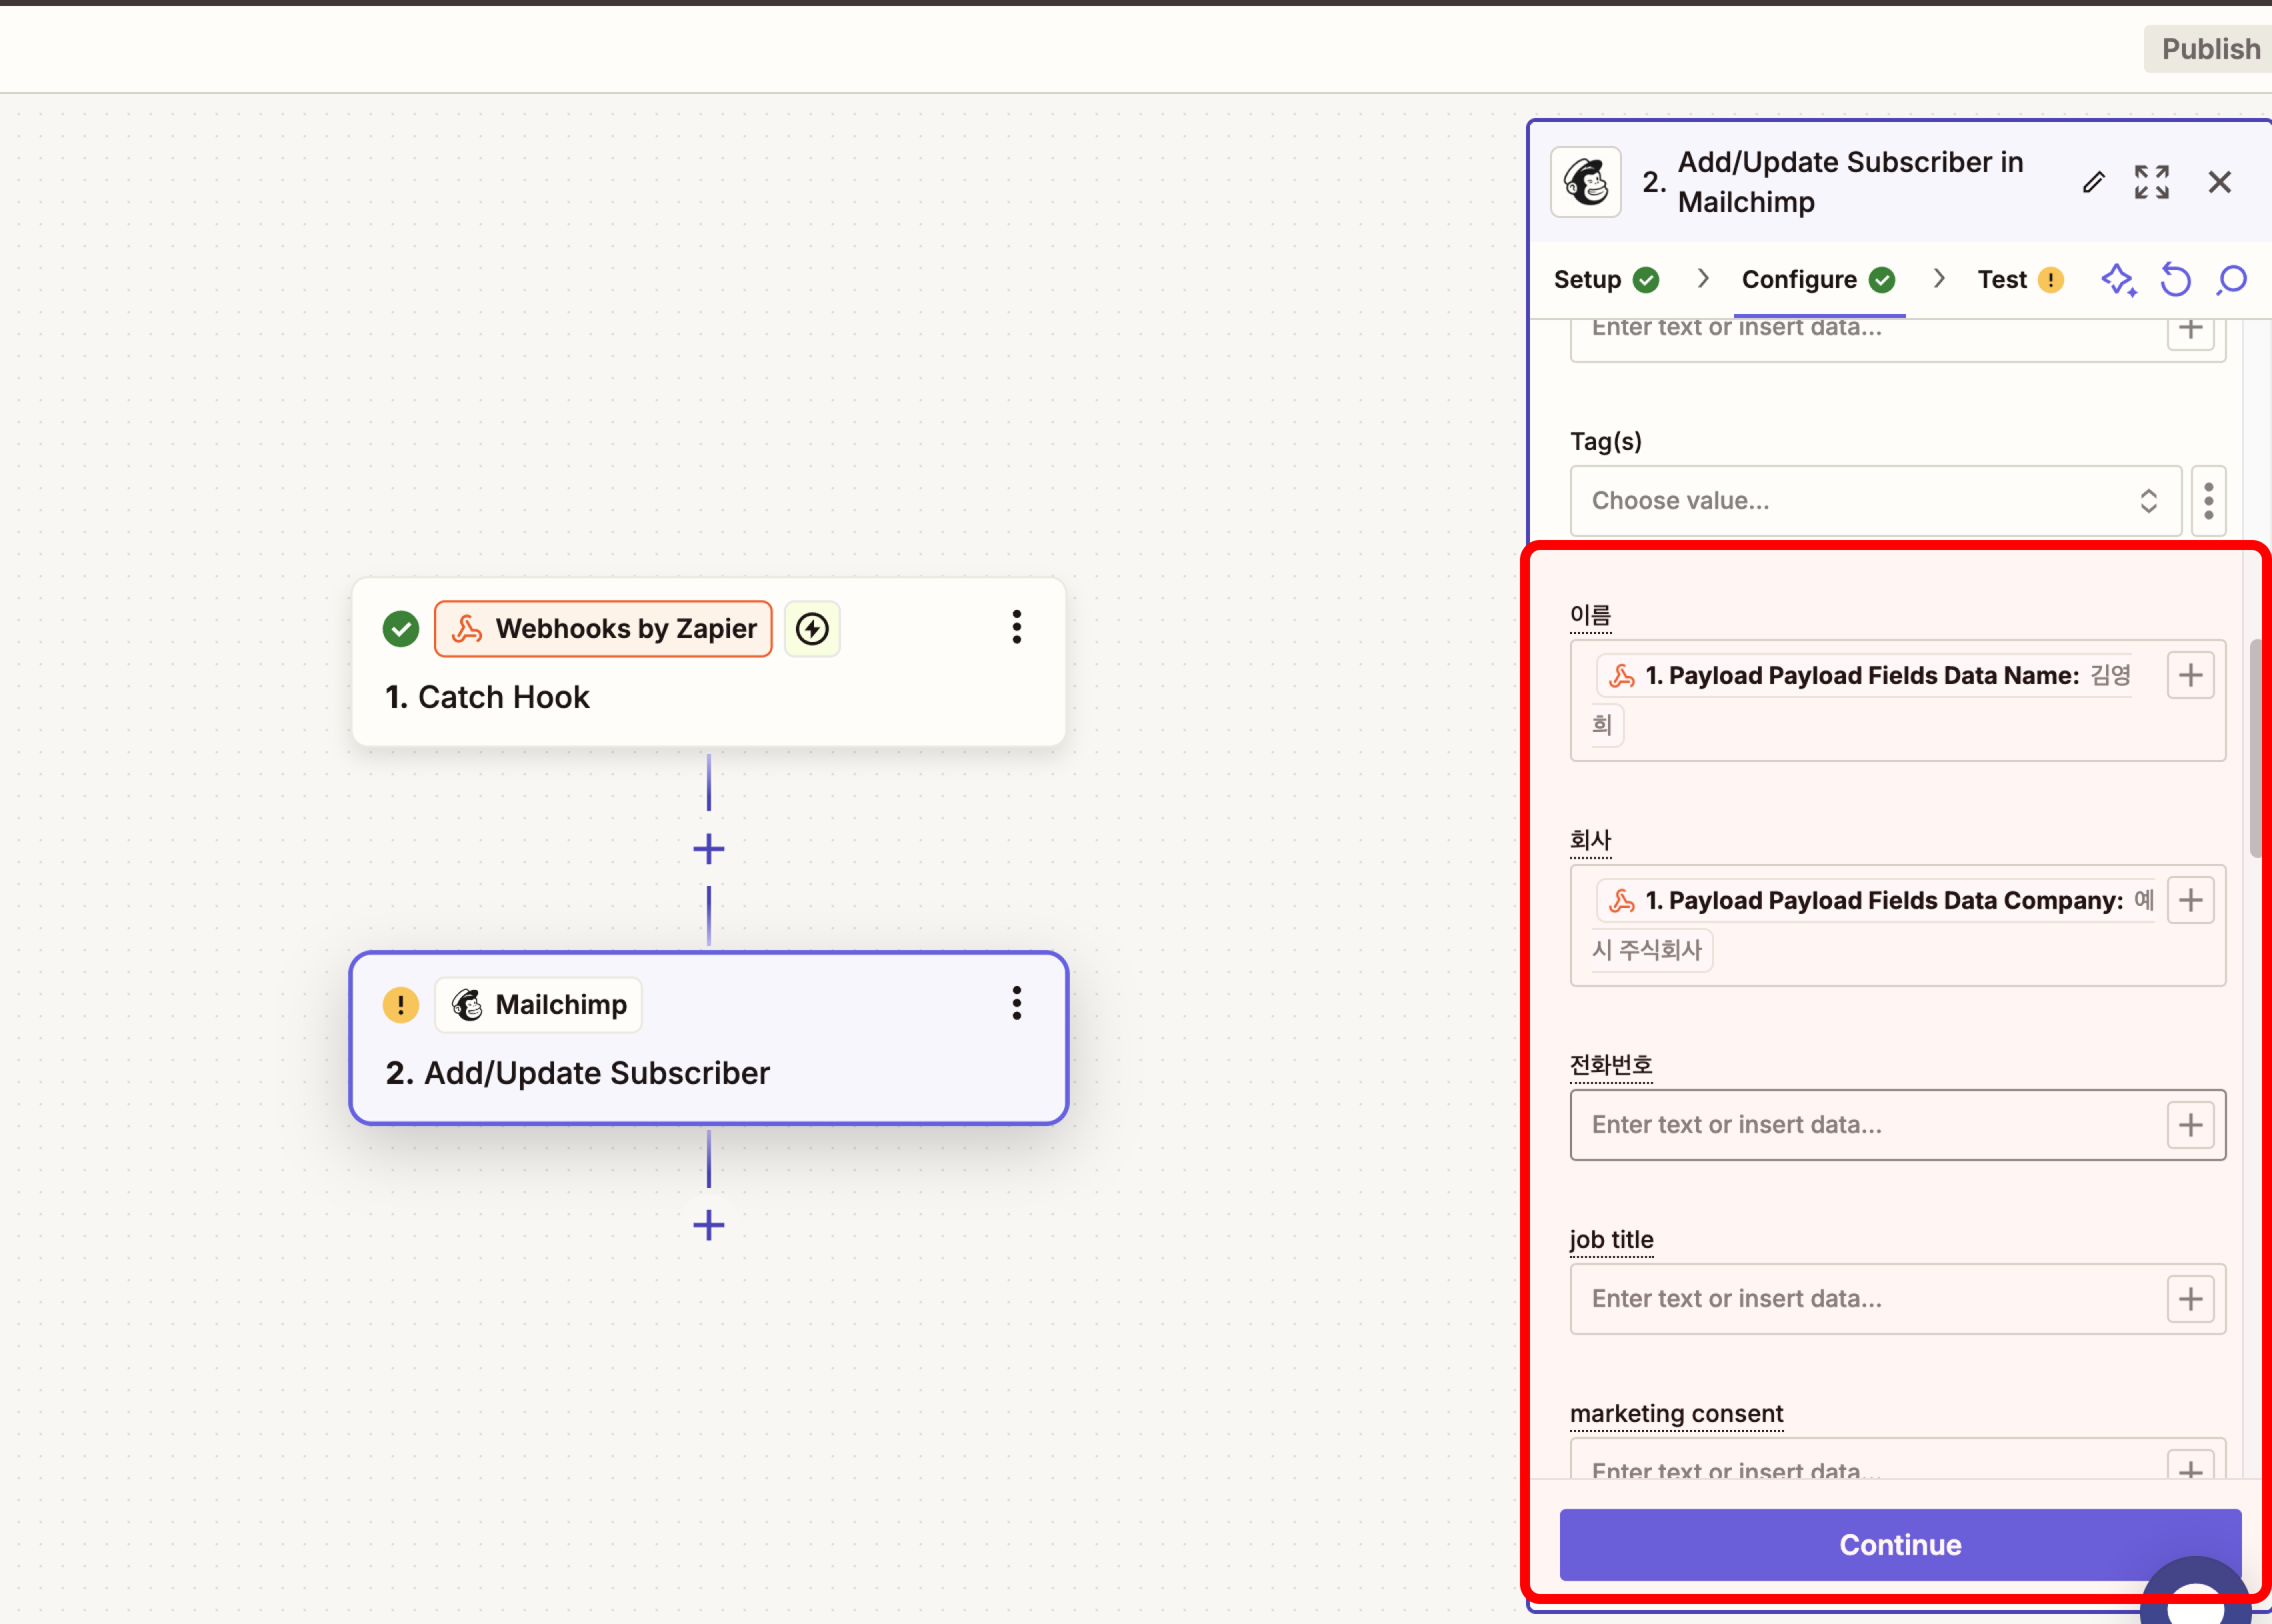Click the panel's vertical scrollbar thumb

[x=2255, y=748]
